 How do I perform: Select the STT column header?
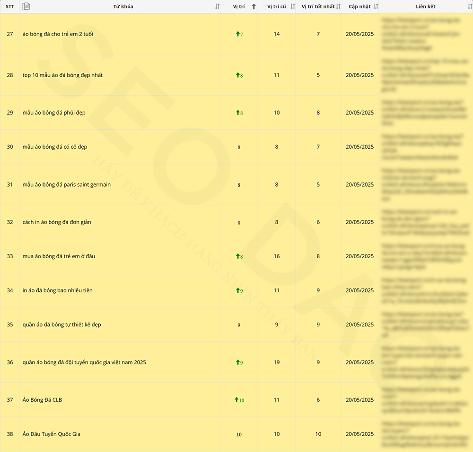[x=9, y=7]
